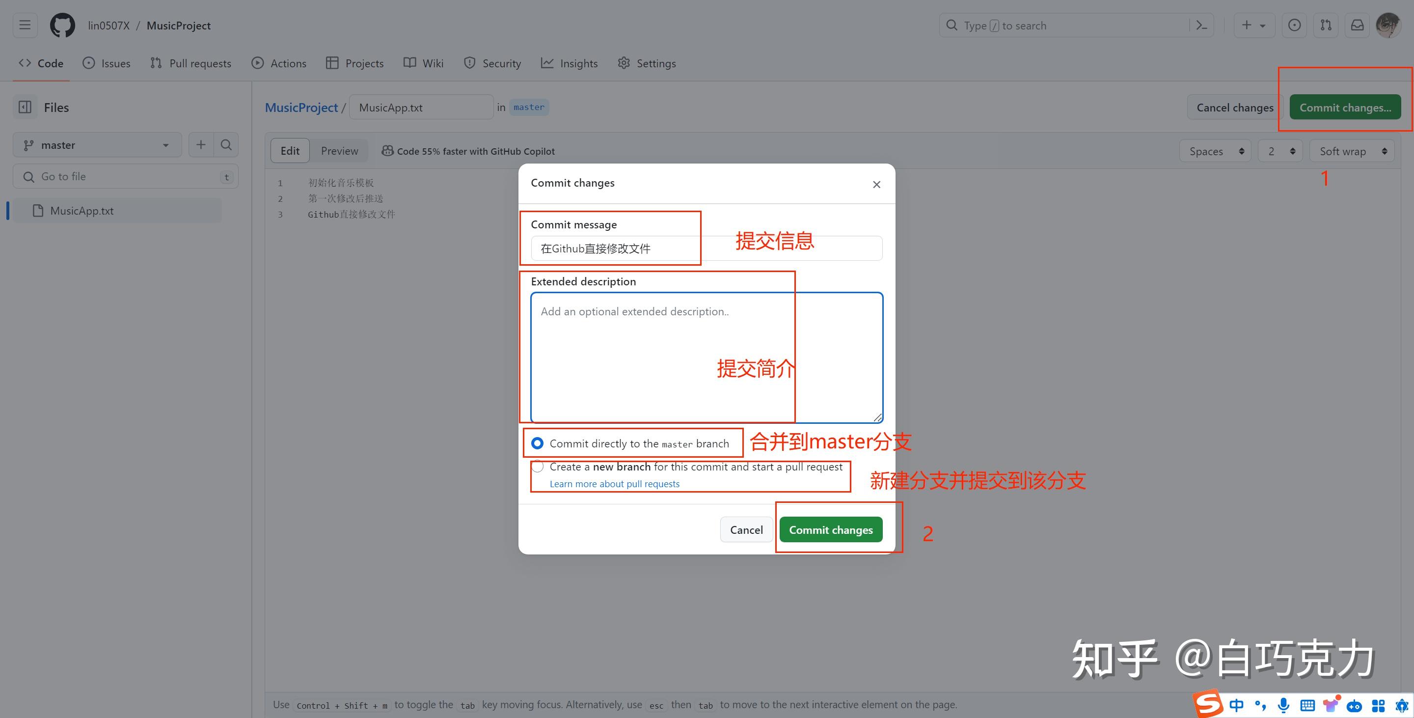Screen dimensions: 1414x718
Task: Open the issues icon in the header
Action: tap(1294, 25)
